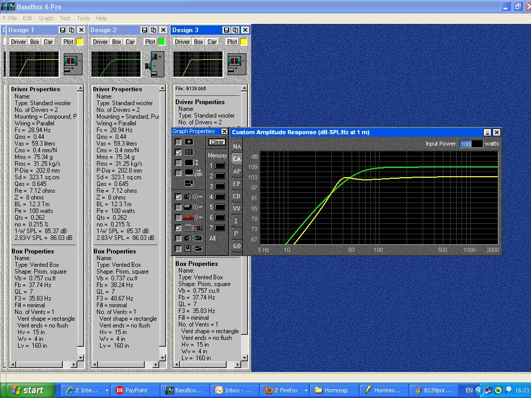Switch to the CD graph tab

tap(237, 196)
